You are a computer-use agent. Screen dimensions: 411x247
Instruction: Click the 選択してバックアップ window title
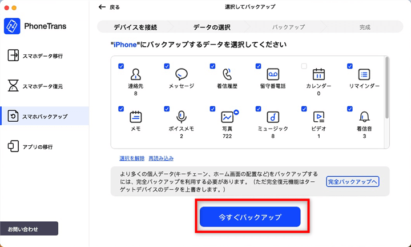coord(250,7)
